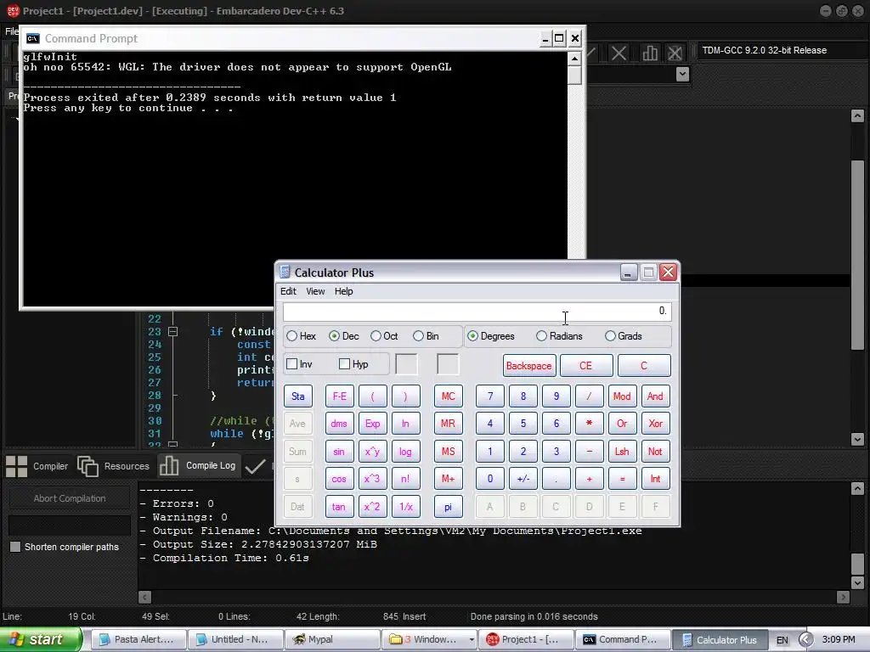
Task: Click the Xor bitwise button
Action: [655, 424]
